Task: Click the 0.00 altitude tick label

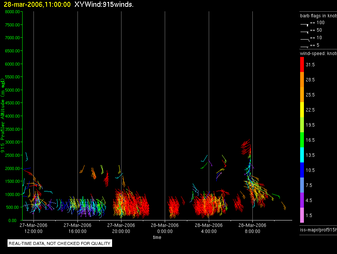Action: (x=12, y=220)
